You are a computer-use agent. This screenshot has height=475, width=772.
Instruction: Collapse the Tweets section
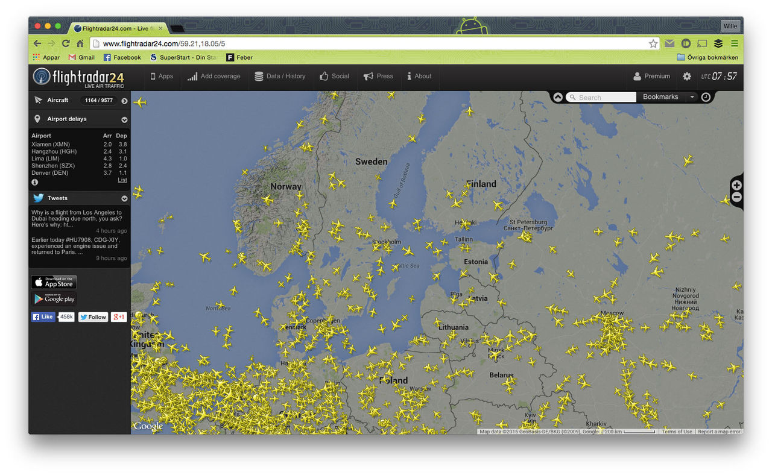click(x=124, y=198)
